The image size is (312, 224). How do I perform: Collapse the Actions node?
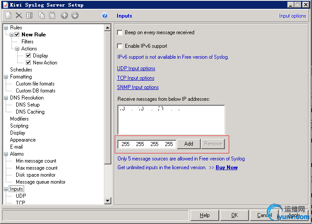point(18,49)
